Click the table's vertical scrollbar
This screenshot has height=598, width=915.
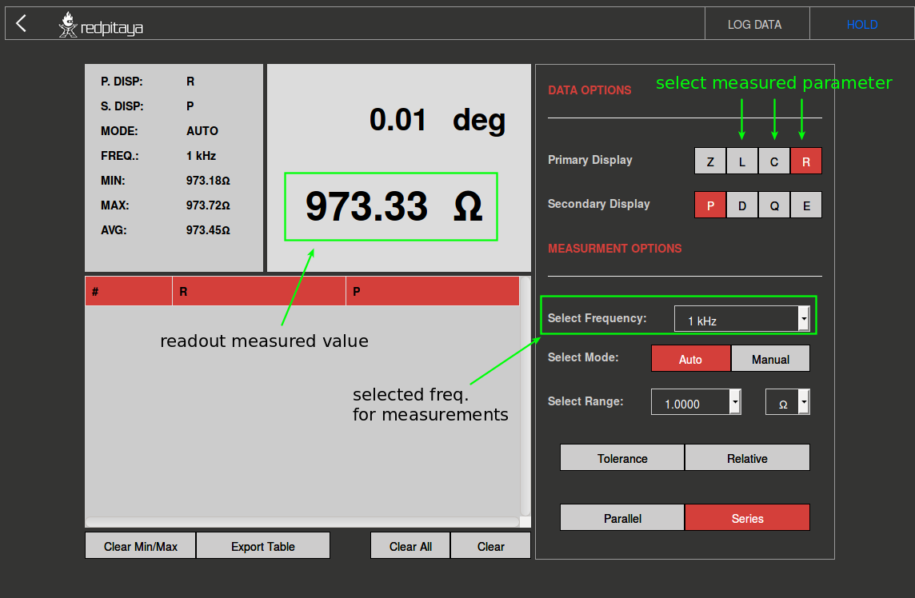pyautogui.click(x=525, y=397)
